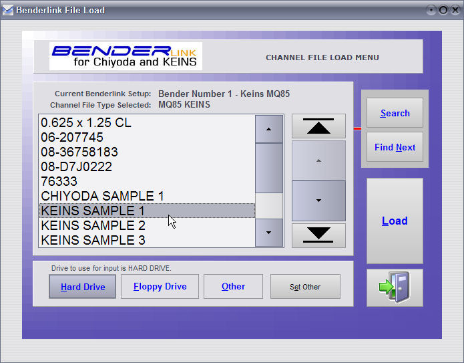Viewport: 464px width, 363px height.
Task: Click Find Next button
Action: (395, 147)
